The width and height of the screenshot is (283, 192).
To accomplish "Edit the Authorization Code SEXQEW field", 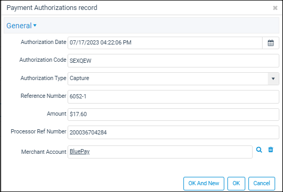I will [x=173, y=61].
